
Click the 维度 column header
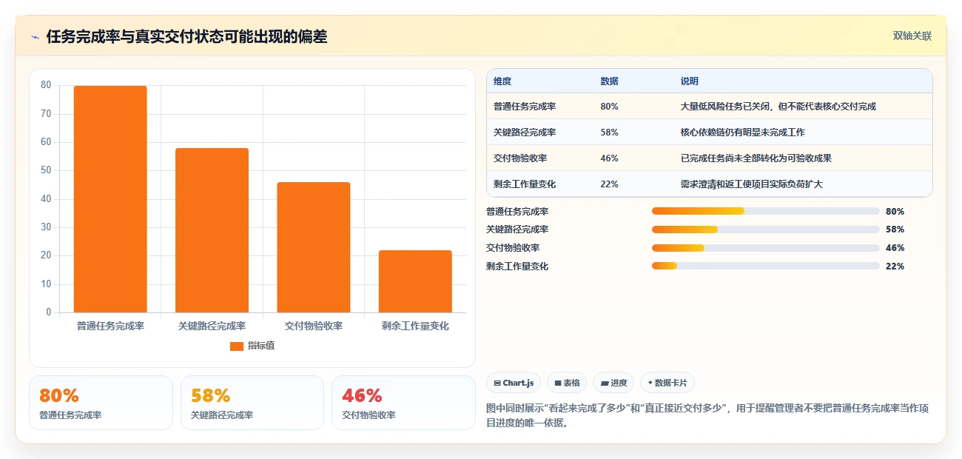(x=502, y=81)
